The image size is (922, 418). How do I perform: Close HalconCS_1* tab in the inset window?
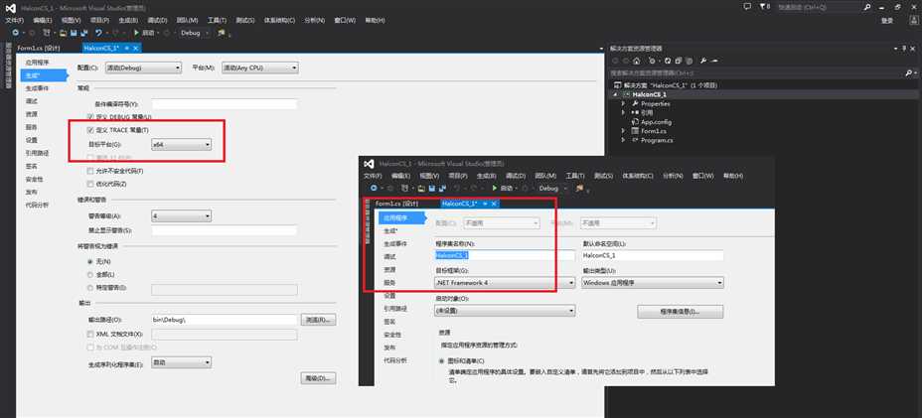point(494,204)
